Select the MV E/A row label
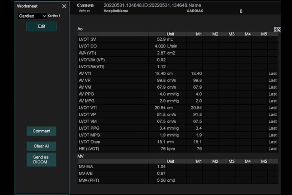This screenshot has width=292, height=195. coord(86,167)
